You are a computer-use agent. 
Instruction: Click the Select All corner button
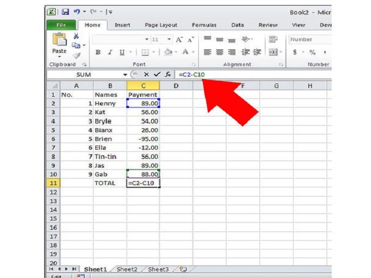pyautogui.click(x=54, y=86)
